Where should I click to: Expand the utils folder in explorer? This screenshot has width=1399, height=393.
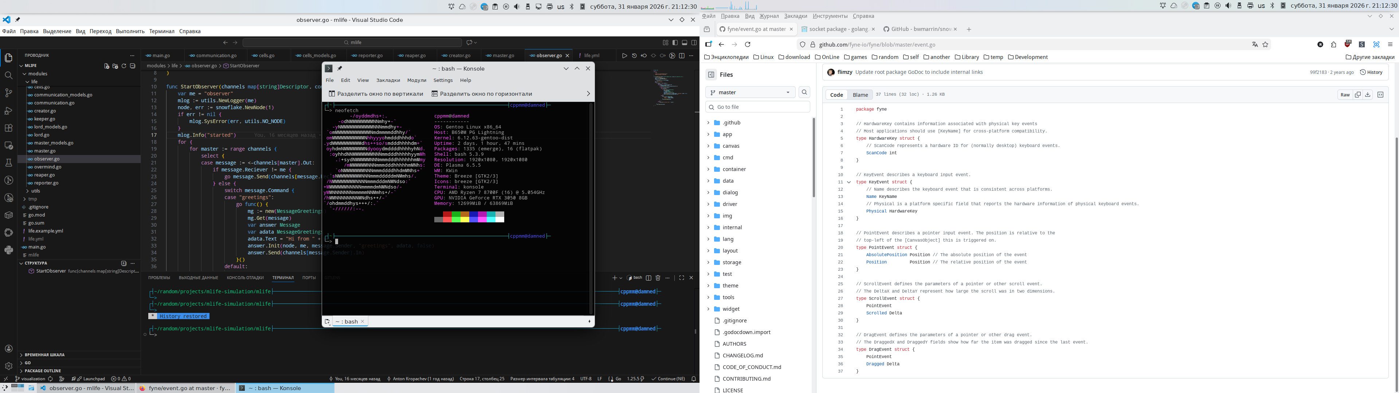pyautogui.click(x=35, y=191)
